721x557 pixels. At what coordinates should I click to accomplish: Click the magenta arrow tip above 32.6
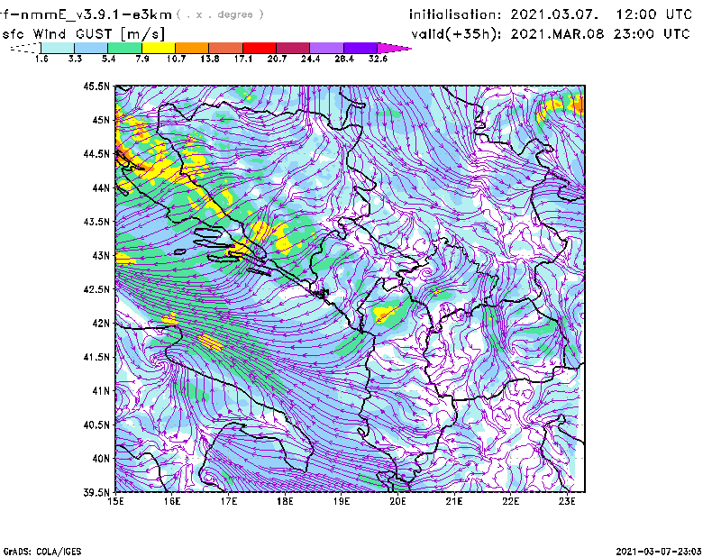pyautogui.click(x=394, y=48)
